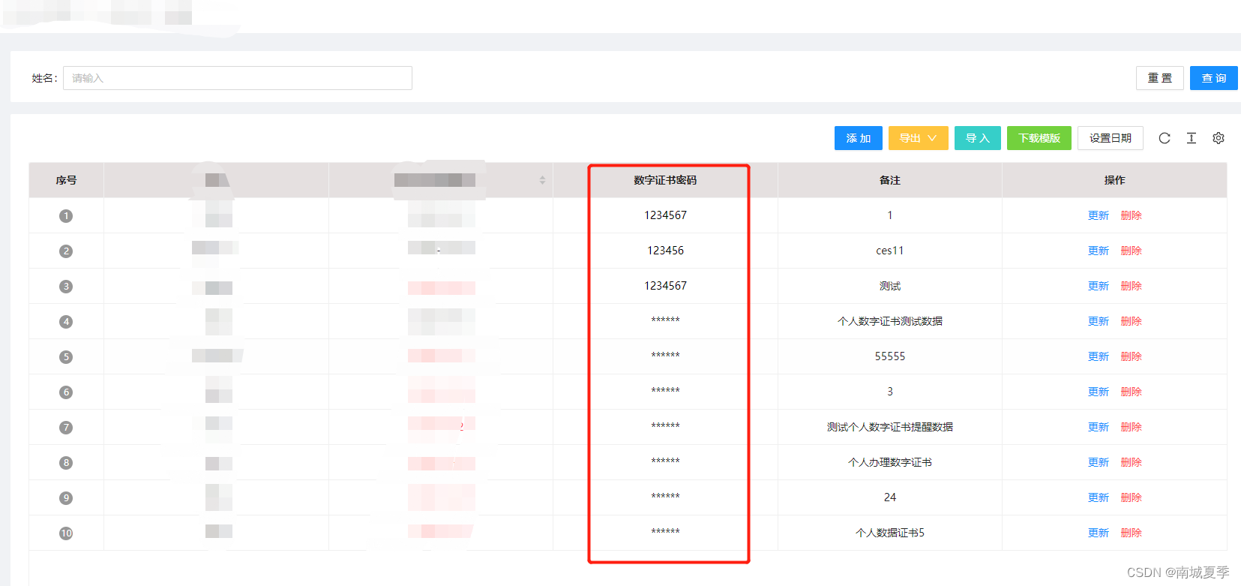This screenshot has height=586, width=1241.
Task: Focus the 姓名 input field
Action: coord(238,78)
